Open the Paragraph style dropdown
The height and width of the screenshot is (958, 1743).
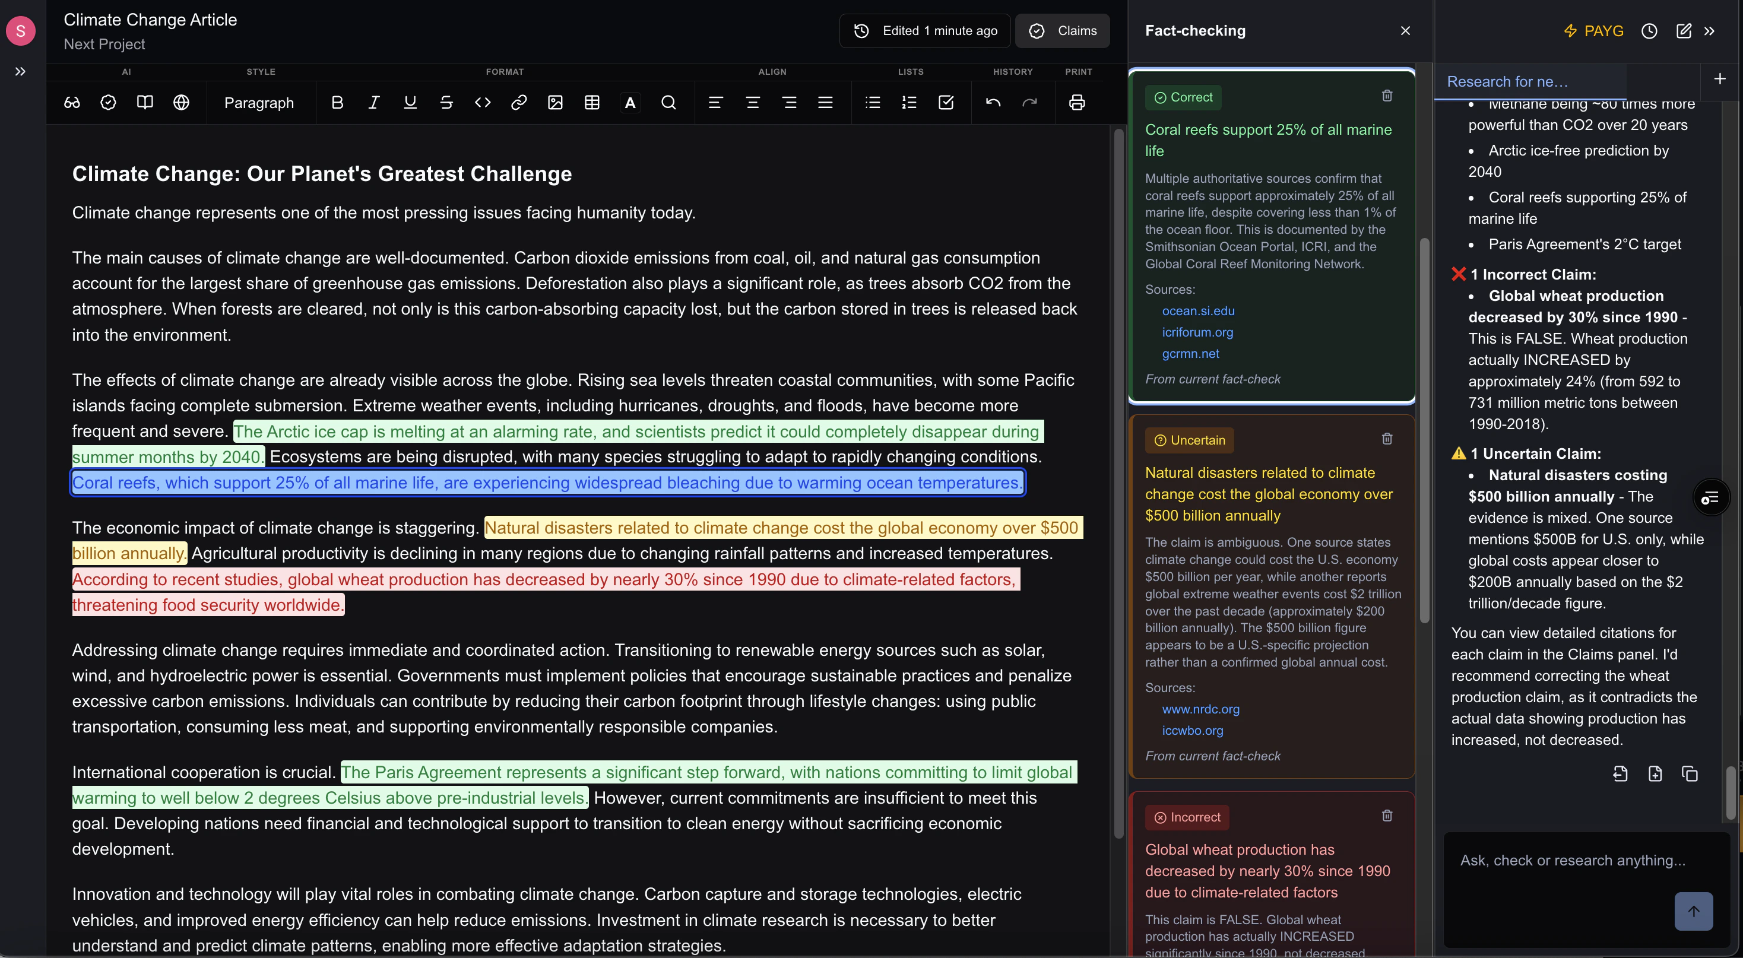pyautogui.click(x=259, y=103)
